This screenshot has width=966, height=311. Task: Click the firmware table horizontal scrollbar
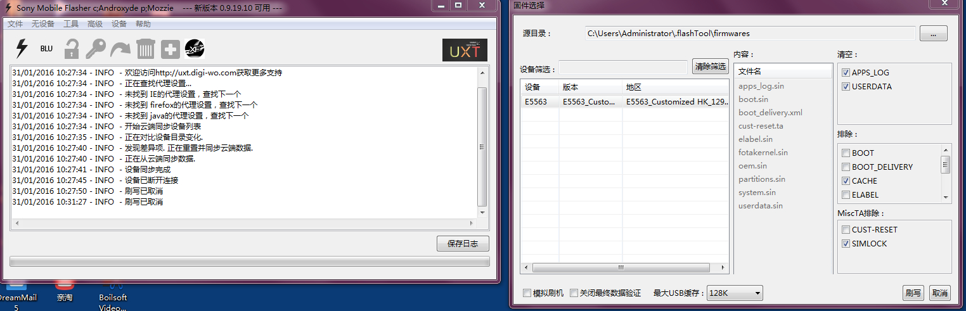pos(624,267)
